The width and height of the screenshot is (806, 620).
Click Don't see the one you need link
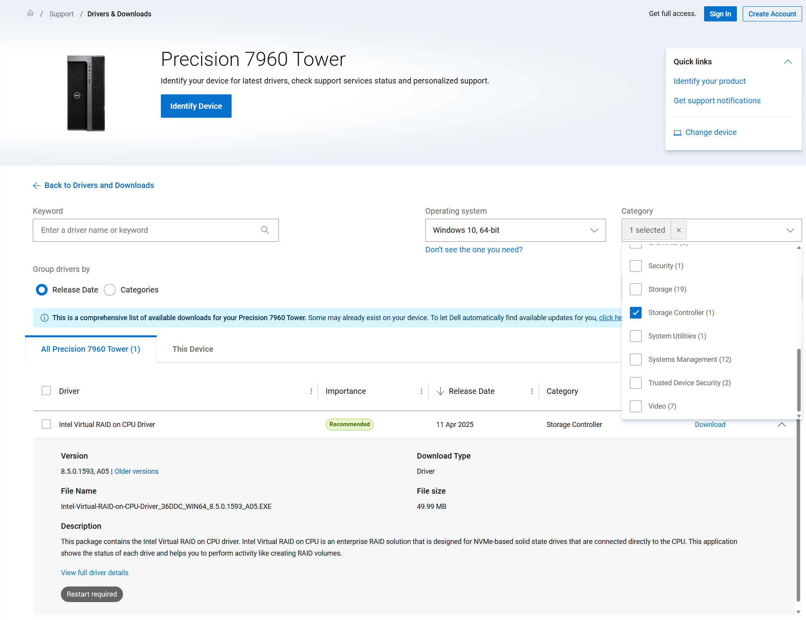(474, 250)
